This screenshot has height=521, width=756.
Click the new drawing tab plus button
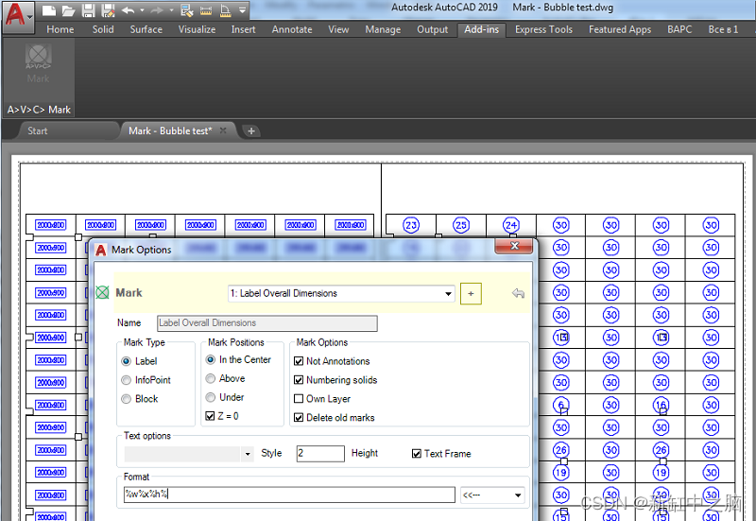[251, 130]
